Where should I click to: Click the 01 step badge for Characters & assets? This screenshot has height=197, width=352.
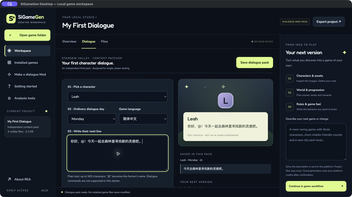tap(290, 78)
